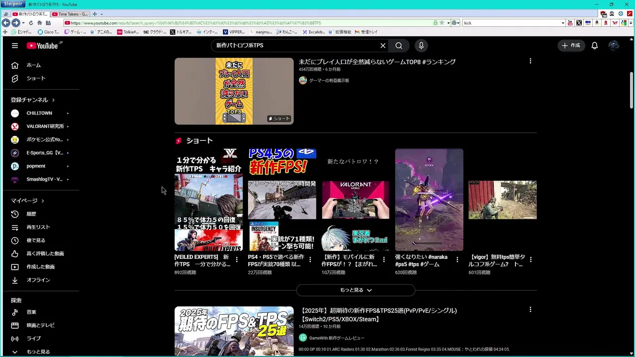Open options for the 未だにプレイ人口 video
The image size is (635, 357).
click(530, 61)
